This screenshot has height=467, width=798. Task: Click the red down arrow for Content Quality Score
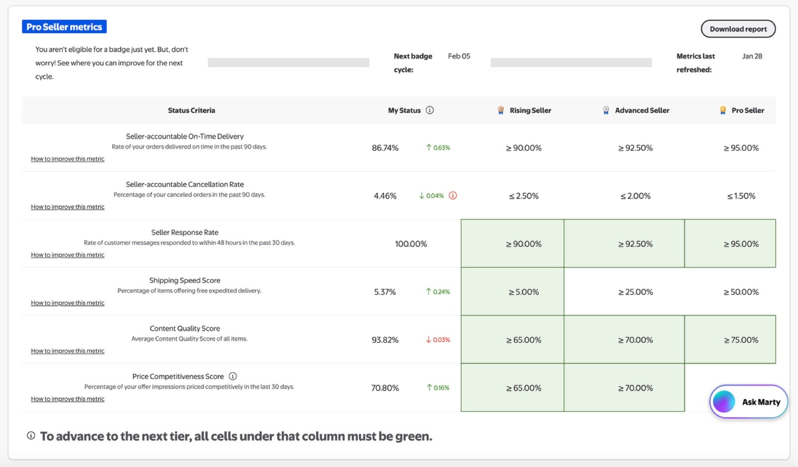[428, 340]
